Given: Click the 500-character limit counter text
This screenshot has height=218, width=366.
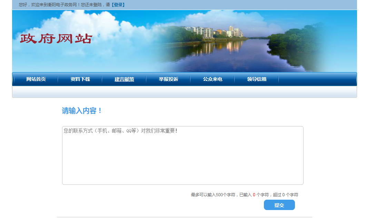Looking at the screenshot, I should pos(244,195).
